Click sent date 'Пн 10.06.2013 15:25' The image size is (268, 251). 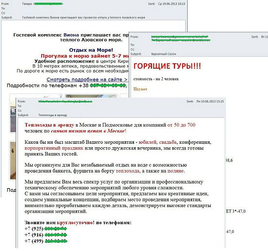point(210,101)
